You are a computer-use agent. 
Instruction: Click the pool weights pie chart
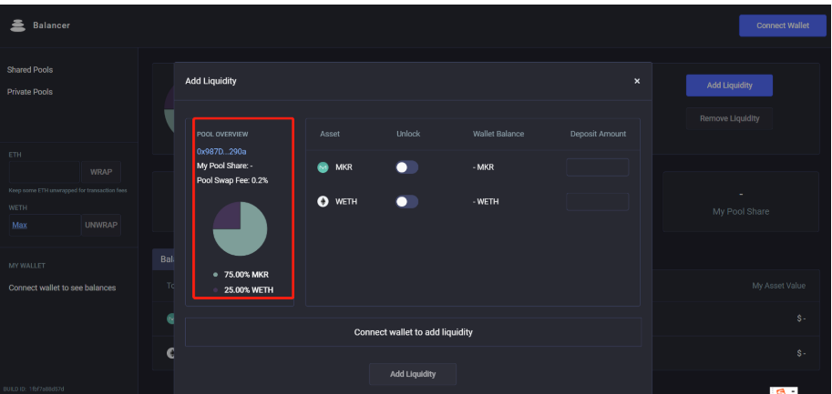[240, 228]
